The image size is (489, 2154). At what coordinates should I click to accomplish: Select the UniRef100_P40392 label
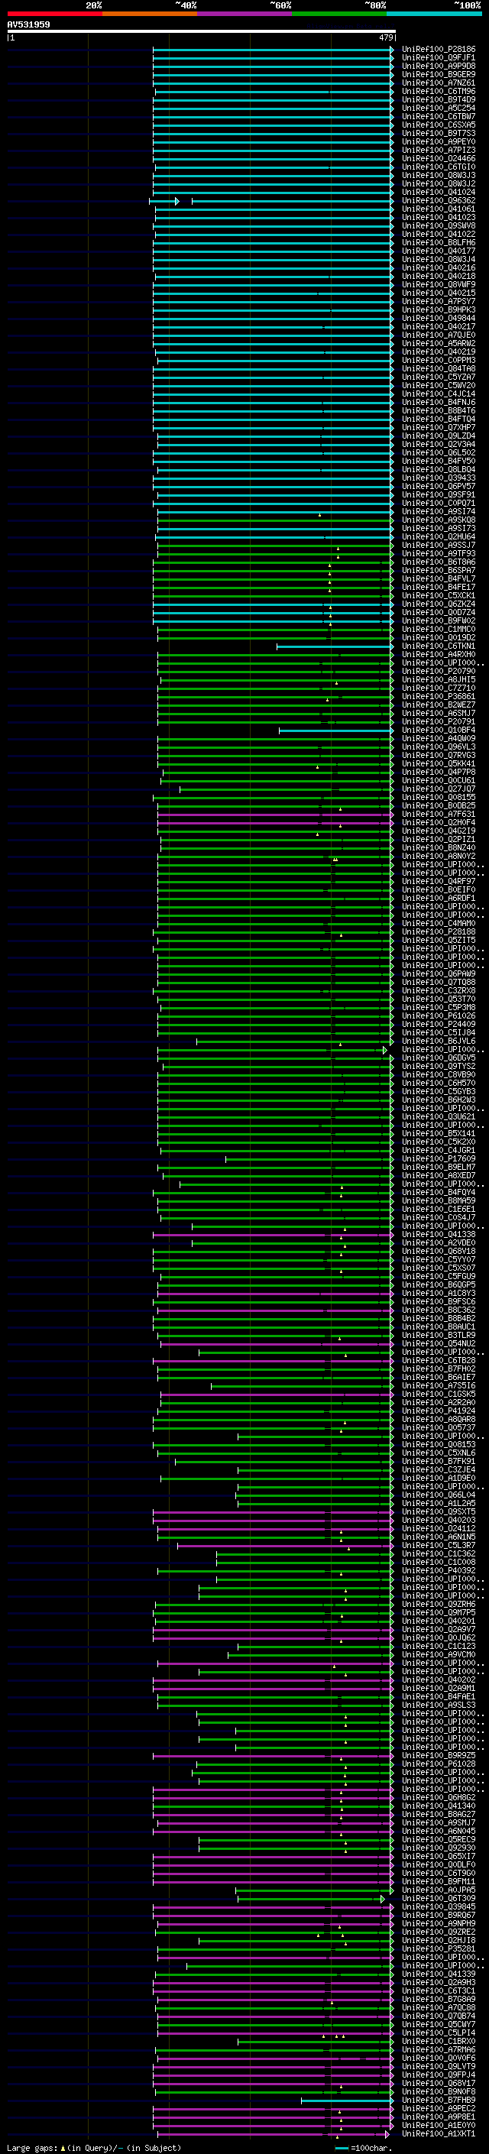click(x=438, y=1570)
